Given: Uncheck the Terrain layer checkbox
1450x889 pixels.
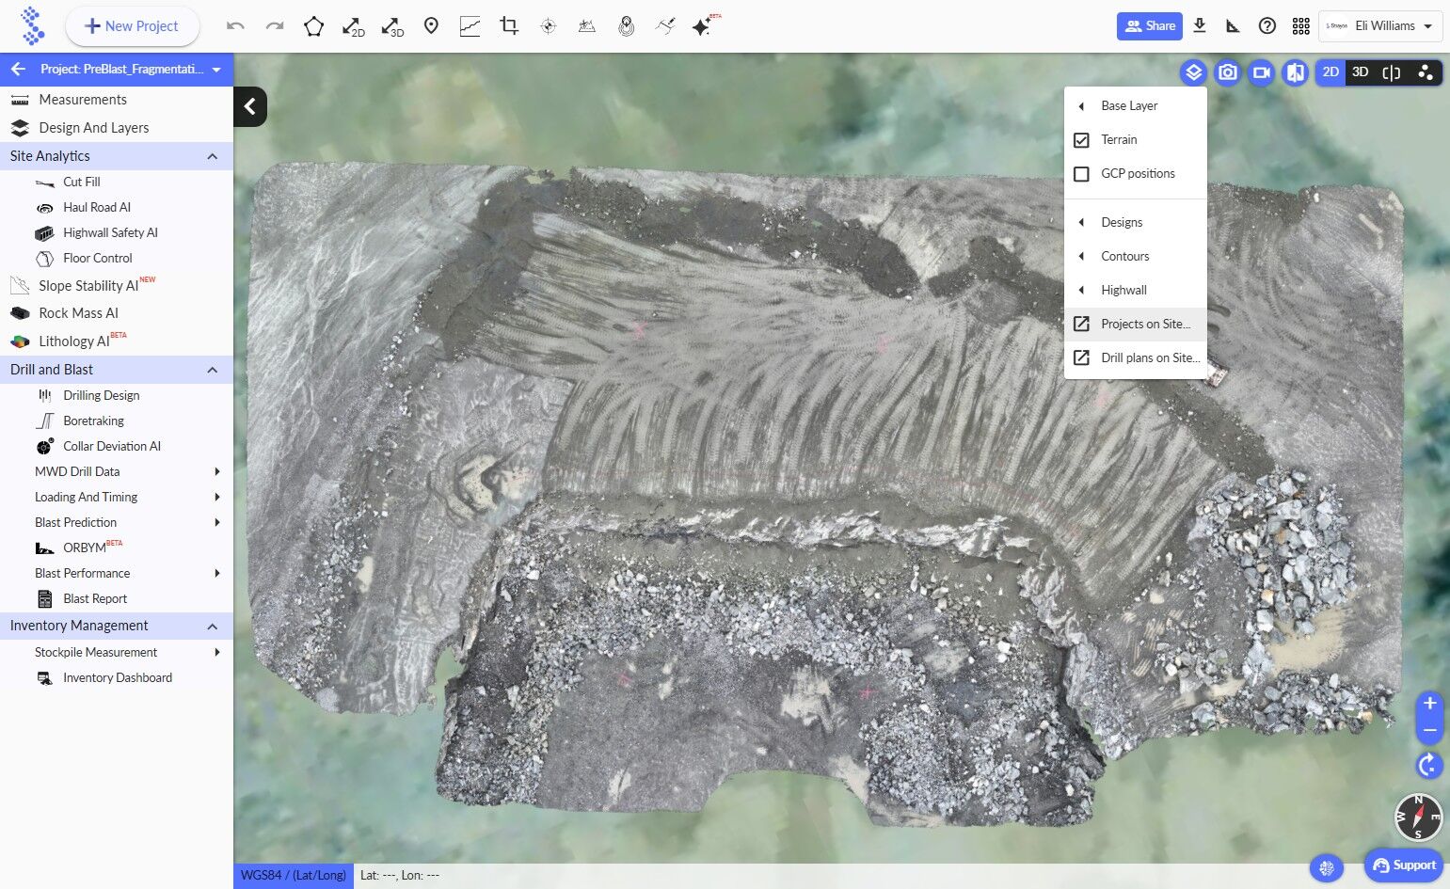Looking at the screenshot, I should pos(1081,140).
